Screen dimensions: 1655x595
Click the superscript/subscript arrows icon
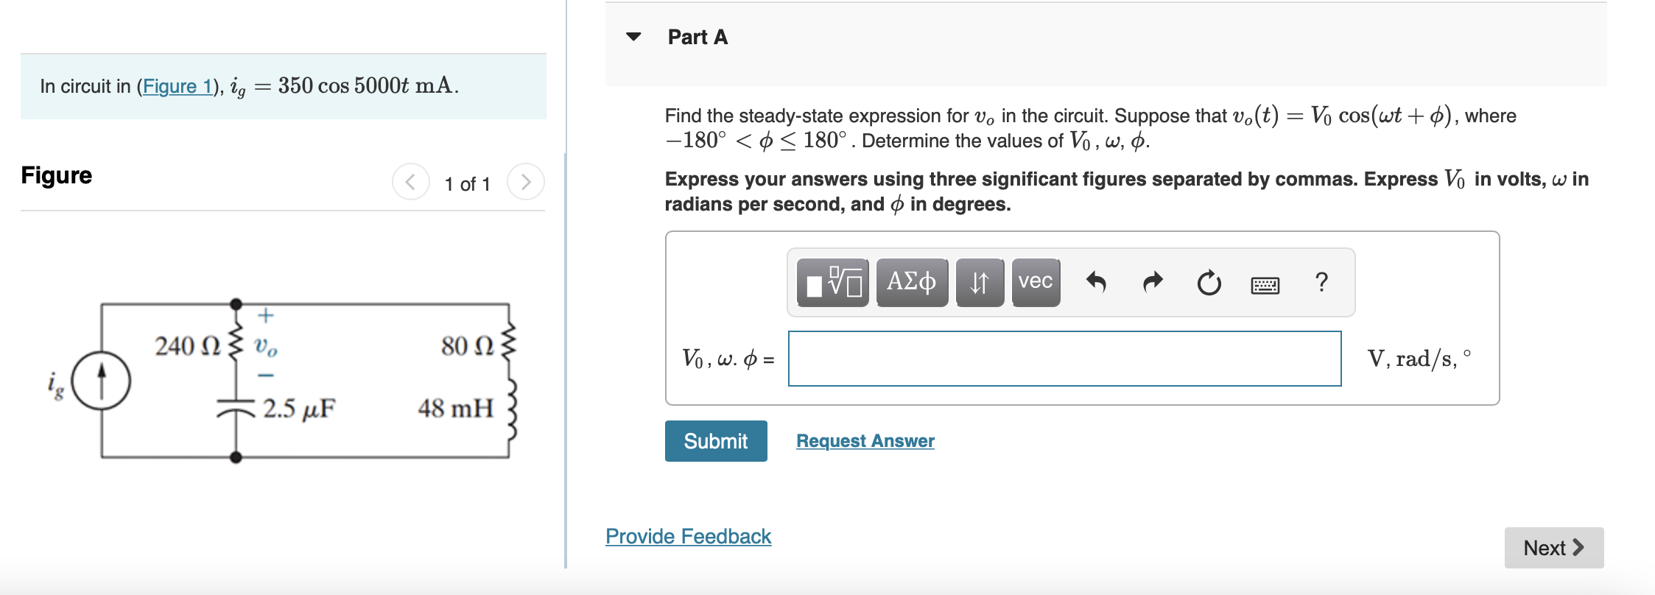980,282
